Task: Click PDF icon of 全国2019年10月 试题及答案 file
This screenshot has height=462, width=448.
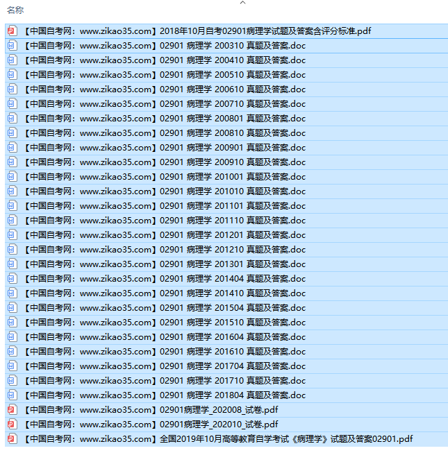Action: (x=12, y=439)
